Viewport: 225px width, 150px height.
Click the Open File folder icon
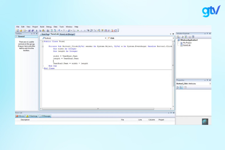(21, 31)
